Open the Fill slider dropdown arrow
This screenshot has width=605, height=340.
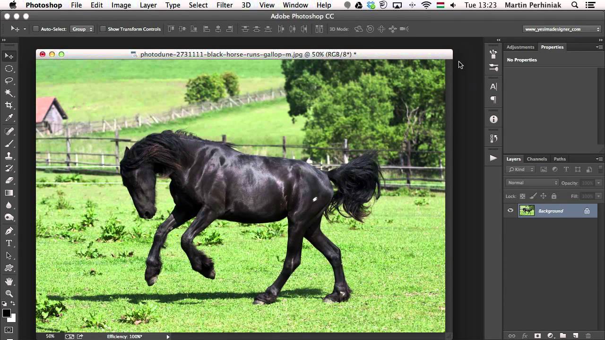(x=598, y=196)
